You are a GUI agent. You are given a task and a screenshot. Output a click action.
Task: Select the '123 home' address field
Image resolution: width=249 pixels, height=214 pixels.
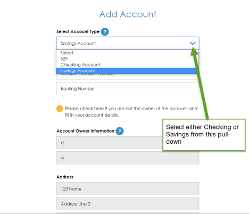(x=128, y=188)
